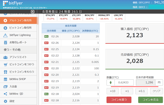Open bitWire SHOP store icon
Screen dimensions: 164x105
[x=5, y=79]
